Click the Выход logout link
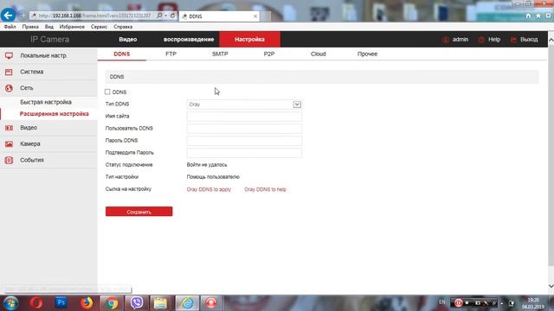Viewport: 554px width, 311px height. click(x=529, y=40)
